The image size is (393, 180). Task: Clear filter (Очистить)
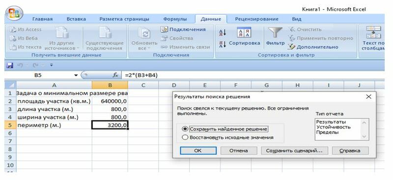point(305,29)
